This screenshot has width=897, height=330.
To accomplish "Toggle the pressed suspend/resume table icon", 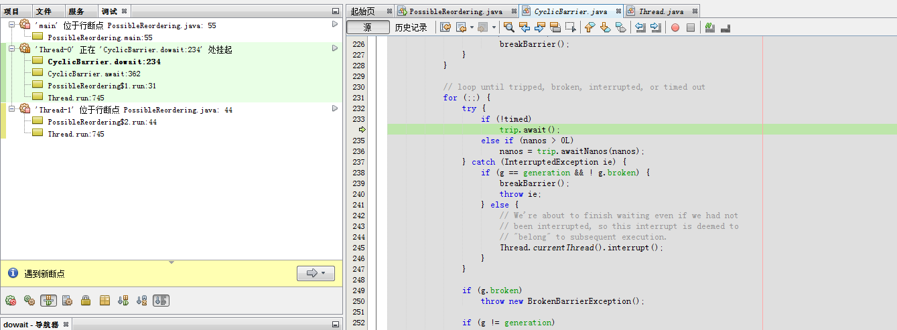I will 48,301.
